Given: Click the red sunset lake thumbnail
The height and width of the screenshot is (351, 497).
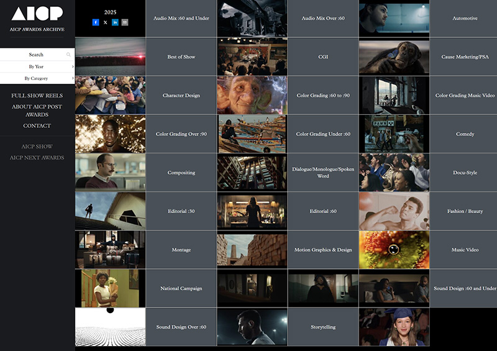Looking at the screenshot, I should [x=111, y=57].
